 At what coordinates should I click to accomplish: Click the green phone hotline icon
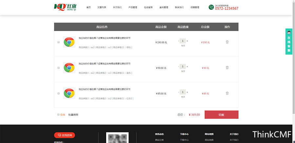(x=211, y=7)
